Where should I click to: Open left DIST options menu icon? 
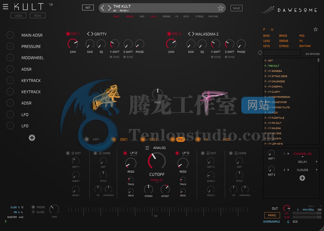73,153
